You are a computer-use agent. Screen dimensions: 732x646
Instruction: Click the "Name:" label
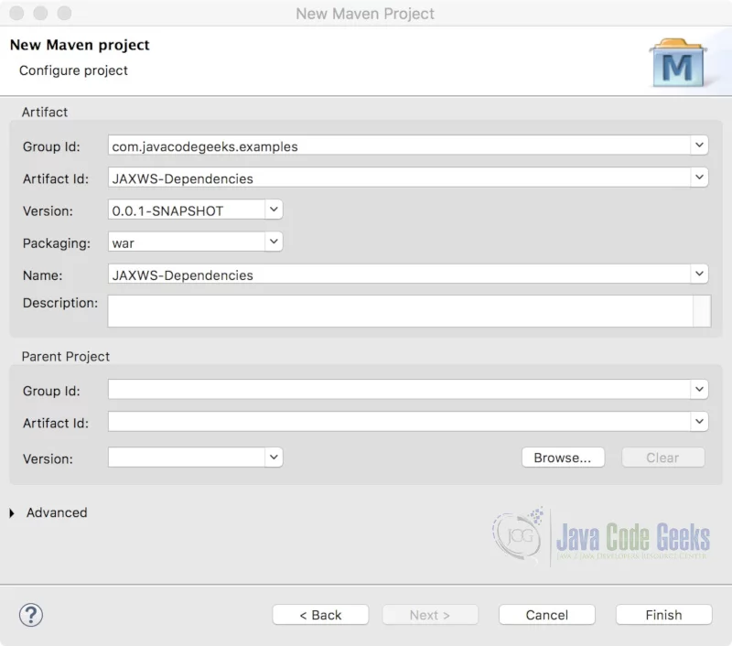click(42, 275)
